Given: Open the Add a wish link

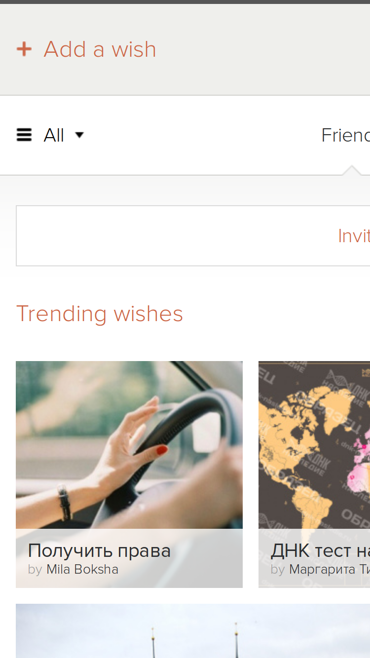Looking at the screenshot, I should coord(100,49).
